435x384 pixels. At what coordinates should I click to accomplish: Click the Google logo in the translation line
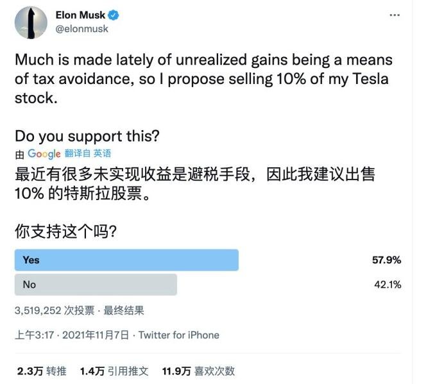44,154
